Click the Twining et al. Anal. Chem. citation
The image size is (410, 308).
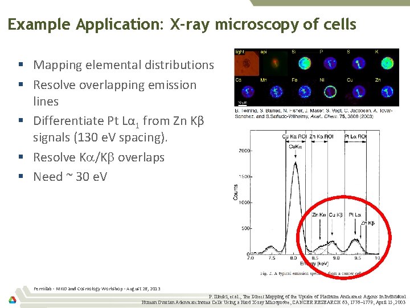click(x=314, y=114)
